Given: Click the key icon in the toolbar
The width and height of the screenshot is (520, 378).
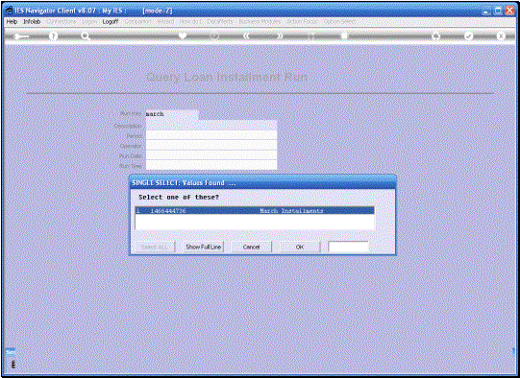Looking at the screenshot, I should coord(21,36).
